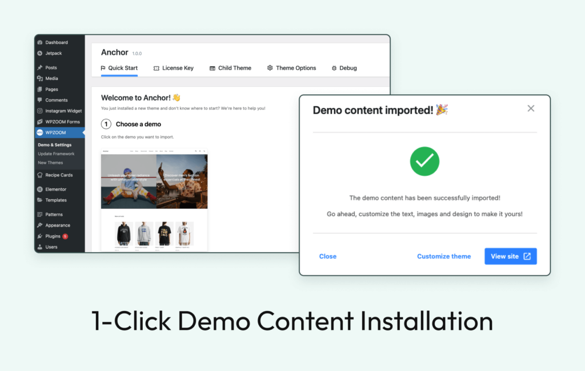Open the WPZOOM menu label
The image size is (585, 371).
pos(55,132)
